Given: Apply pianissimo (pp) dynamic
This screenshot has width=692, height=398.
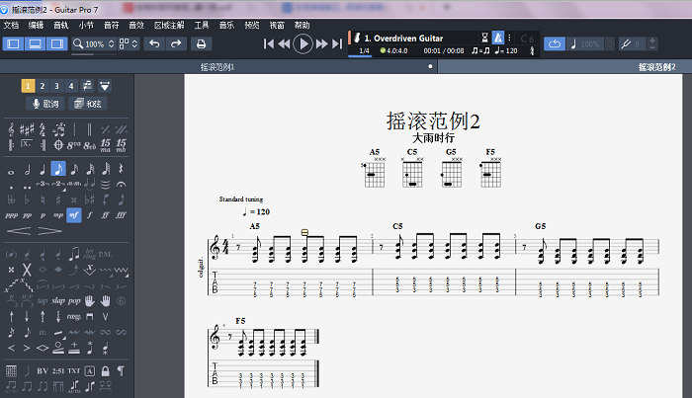Looking at the screenshot, I should click(27, 215).
